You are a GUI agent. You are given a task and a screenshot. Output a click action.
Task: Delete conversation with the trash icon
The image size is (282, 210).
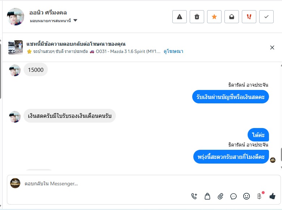(197, 17)
